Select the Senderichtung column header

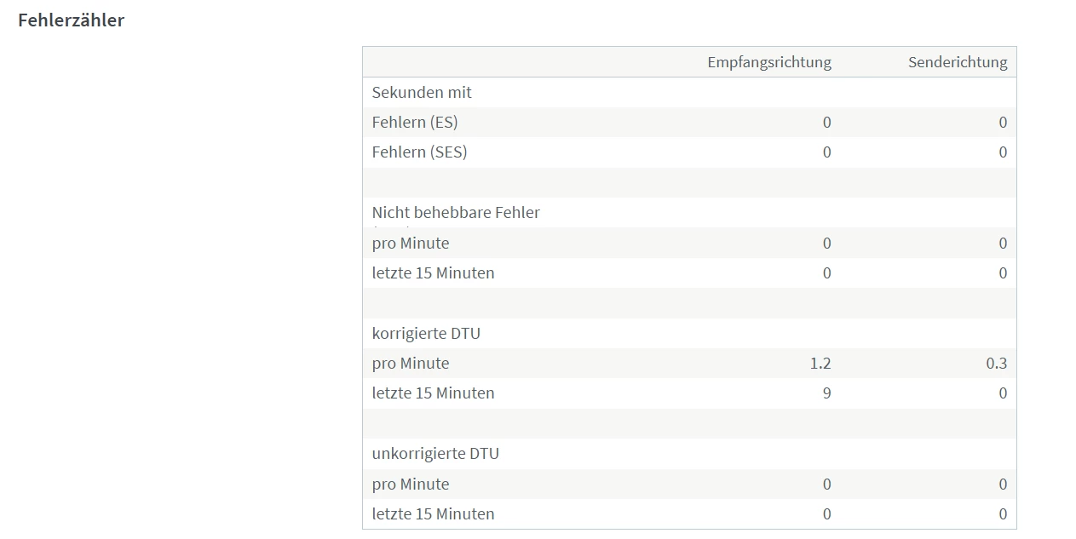[958, 62]
